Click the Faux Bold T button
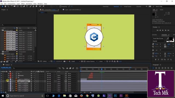This screenshot has height=98, width=175. click(156, 60)
